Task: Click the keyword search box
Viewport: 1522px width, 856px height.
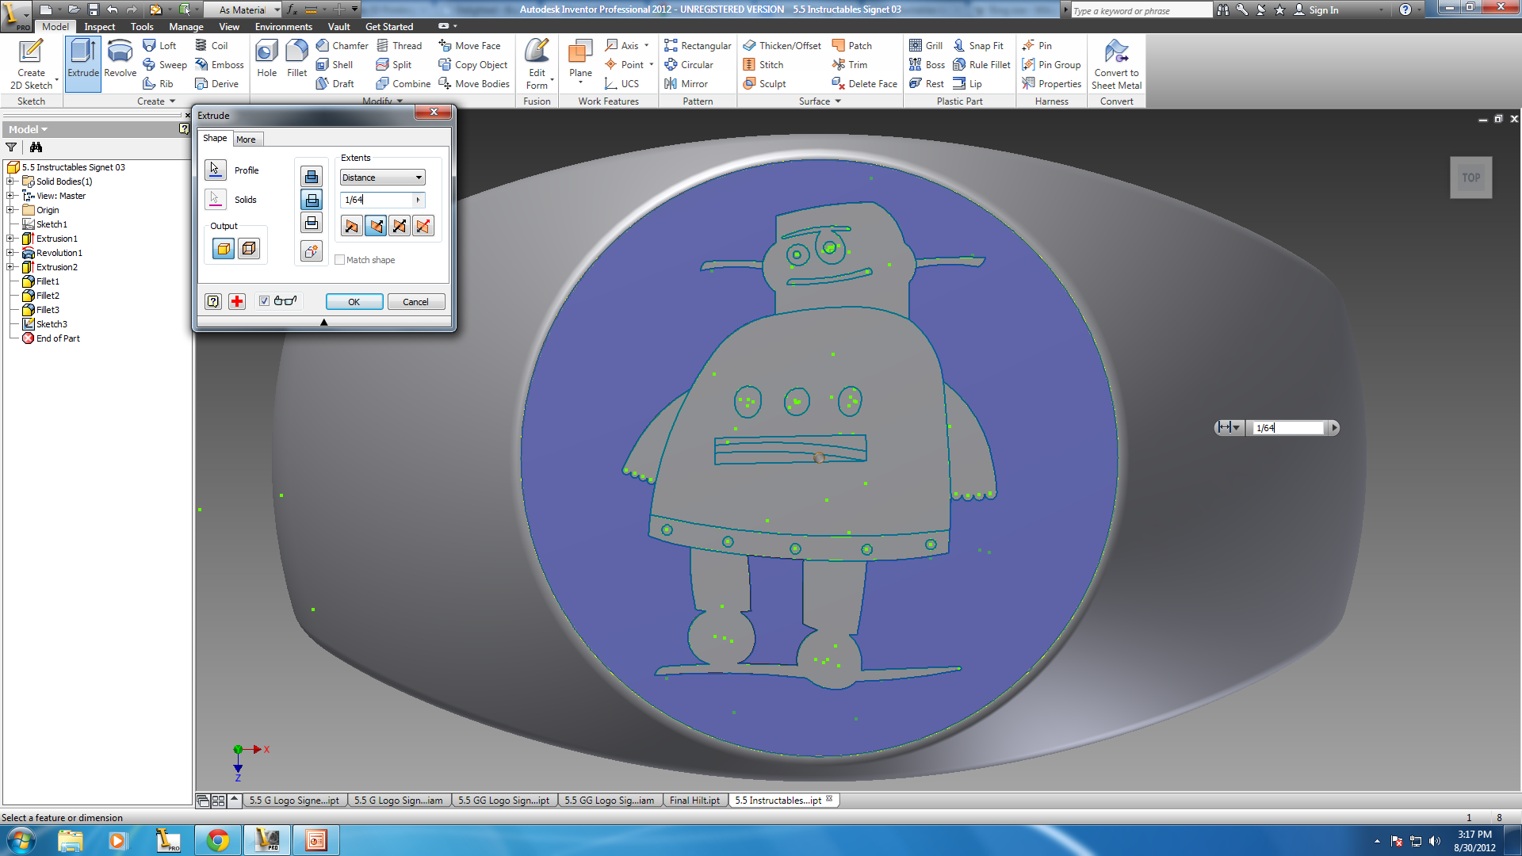Action: 1141,10
